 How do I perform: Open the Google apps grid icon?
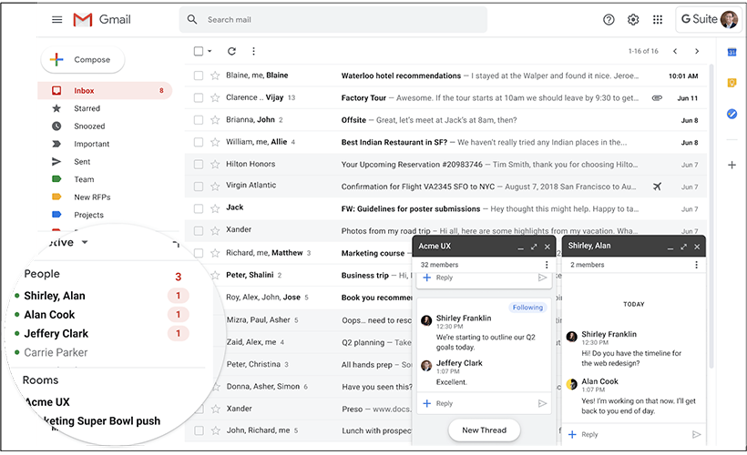(x=658, y=19)
